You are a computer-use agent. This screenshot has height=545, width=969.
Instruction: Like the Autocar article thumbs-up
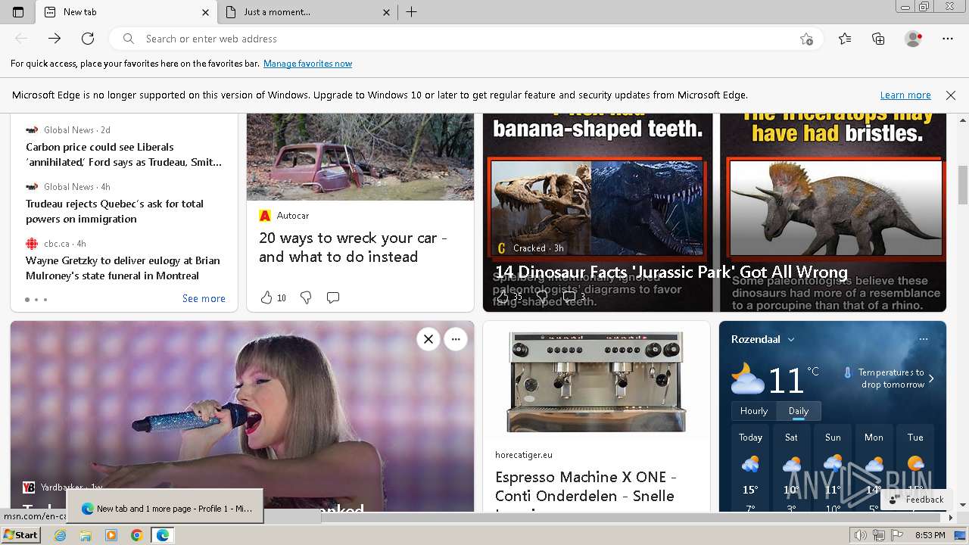pyautogui.click(x=266, y=297)
